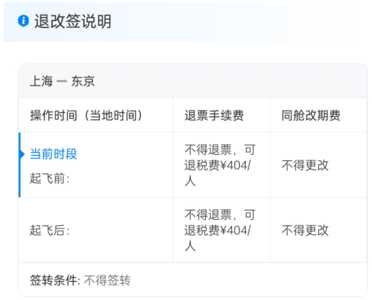Click the blue triangle current-period marker
372x300 pixels.
tap(22, 154)
